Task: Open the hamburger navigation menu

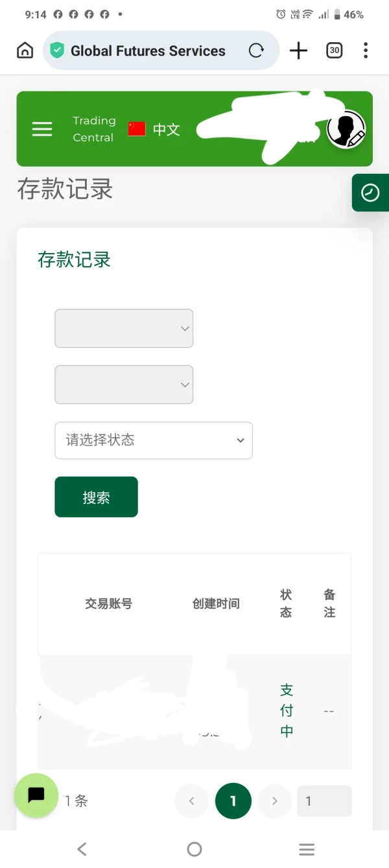Action: tap(42, 129)
